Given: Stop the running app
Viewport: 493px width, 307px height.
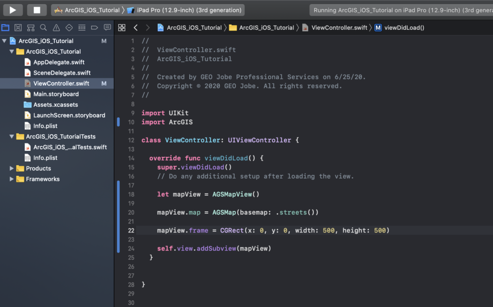Looking at the screenshot, I should pyautogui.click(x=37, y=10).
